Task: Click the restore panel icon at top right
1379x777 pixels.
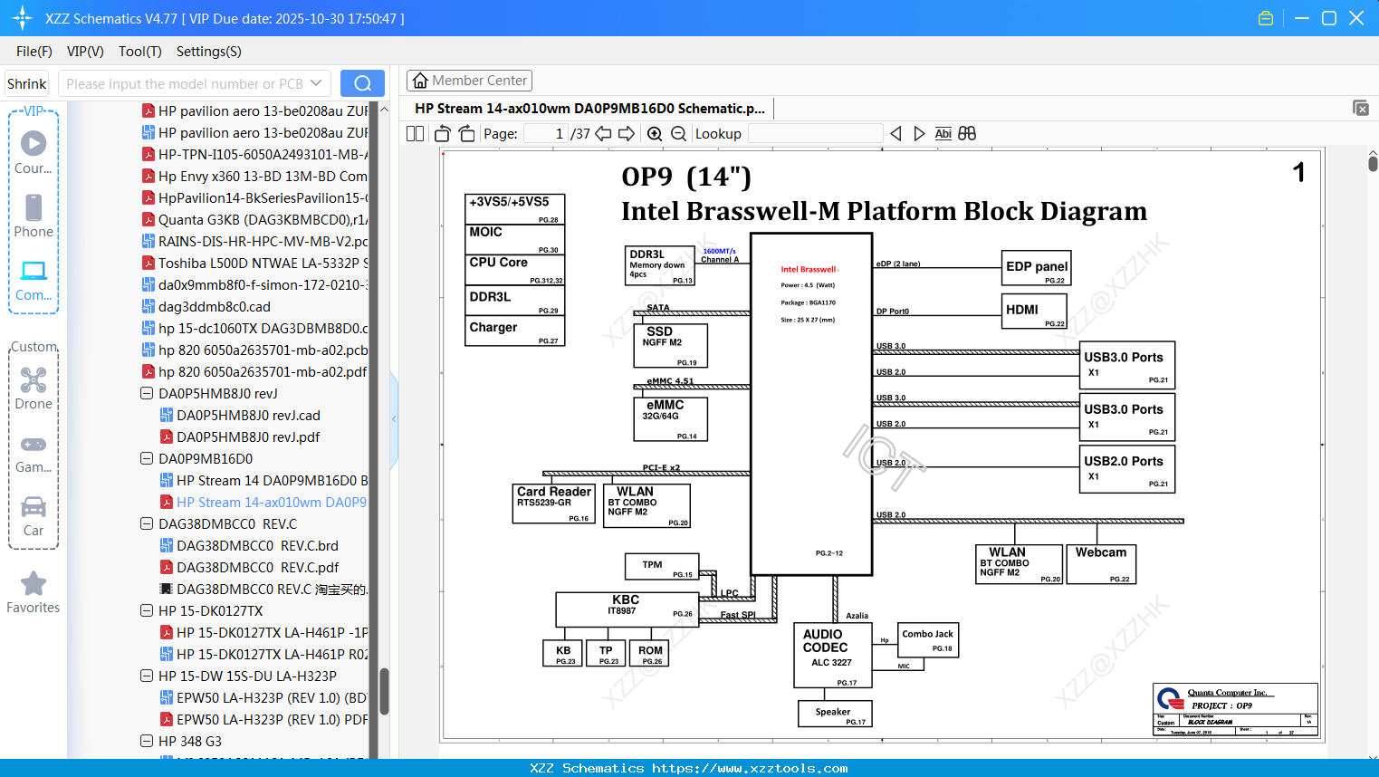Action: (1361, 108)
